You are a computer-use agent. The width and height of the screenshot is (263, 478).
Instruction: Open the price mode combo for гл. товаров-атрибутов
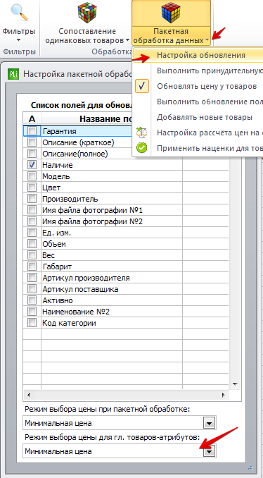click(209, 451)
